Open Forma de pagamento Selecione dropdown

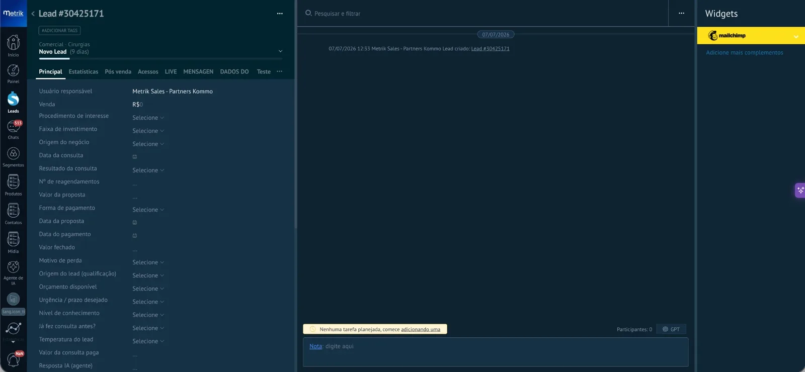click(x=148, y=210)
